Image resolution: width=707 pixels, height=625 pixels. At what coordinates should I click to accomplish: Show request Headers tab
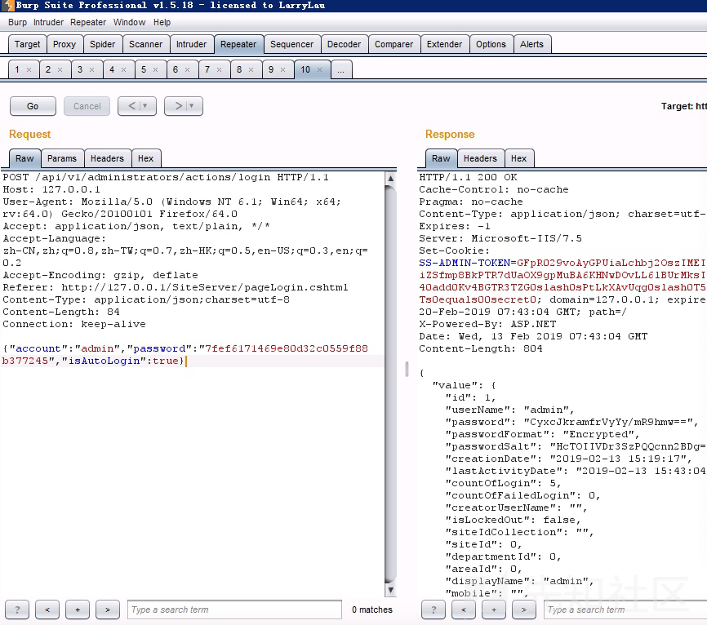(107, 158)
